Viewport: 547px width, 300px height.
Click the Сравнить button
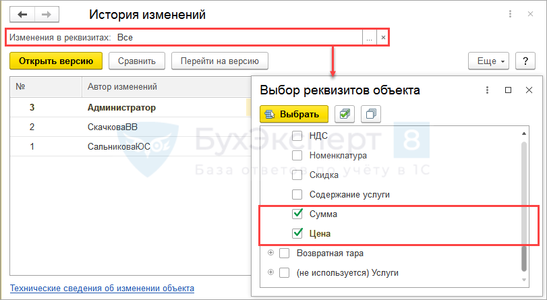pos(137,61)
